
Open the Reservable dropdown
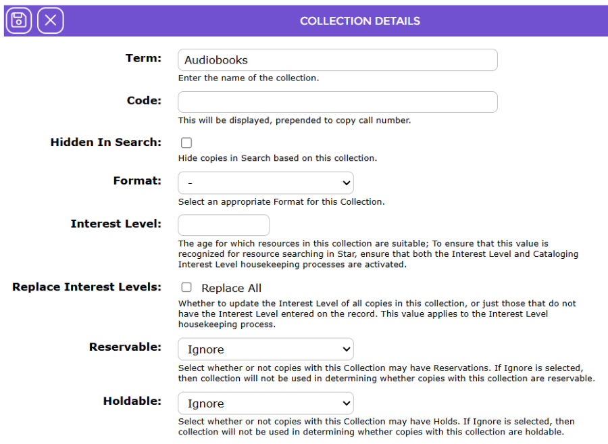[x=265, y=349]
